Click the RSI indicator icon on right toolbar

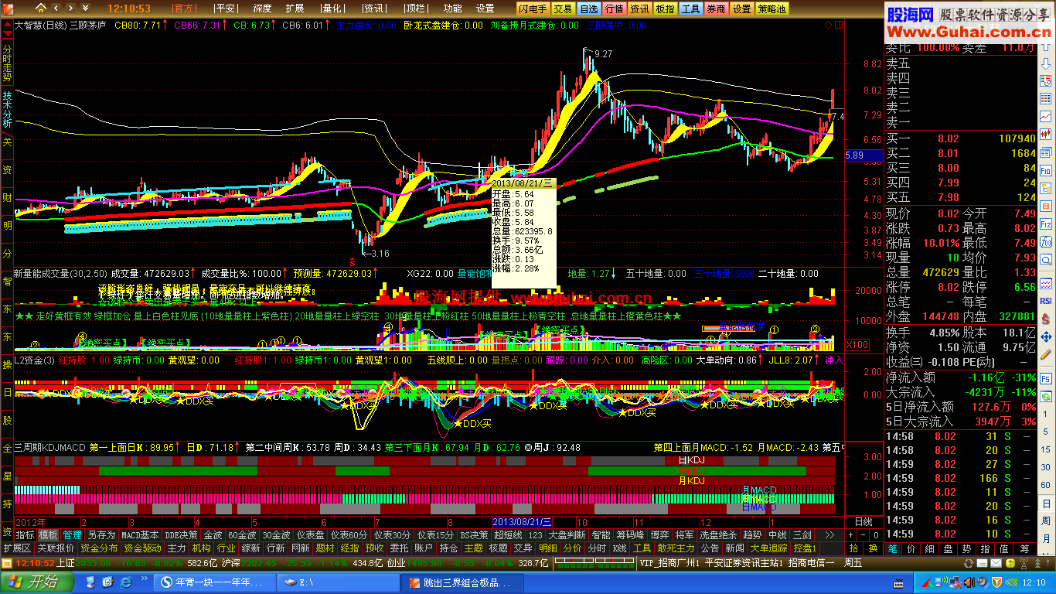tap(1046, 300)
